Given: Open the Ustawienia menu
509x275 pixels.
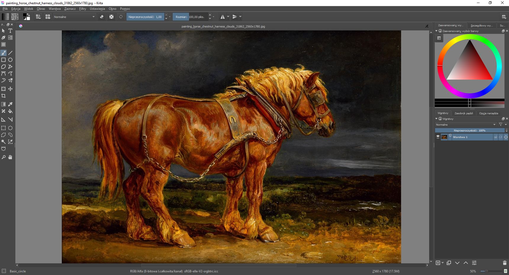Looking at the screenshot, I should (x=97, y=9).
